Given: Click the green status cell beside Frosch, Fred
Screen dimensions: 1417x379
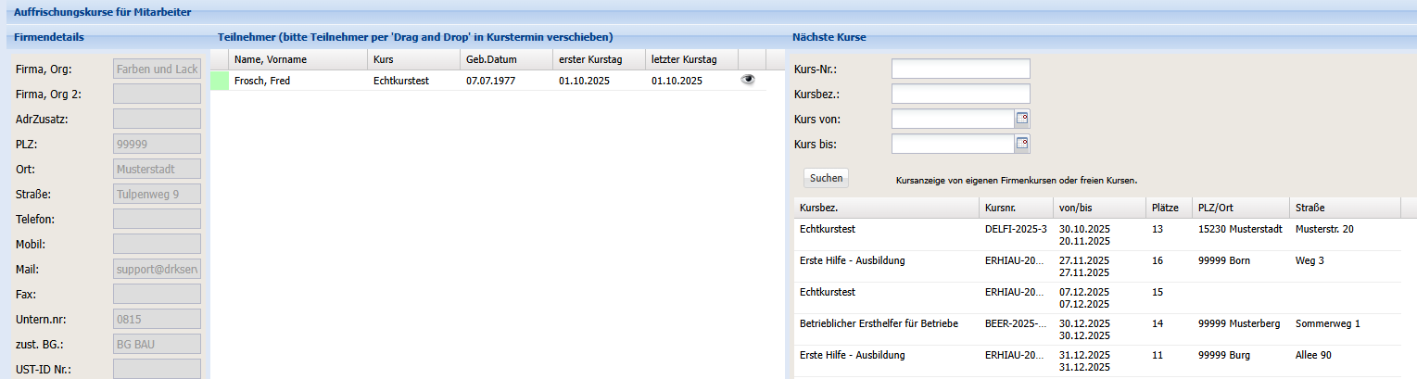Looking at the screenshot, I should tap(220, 81).
